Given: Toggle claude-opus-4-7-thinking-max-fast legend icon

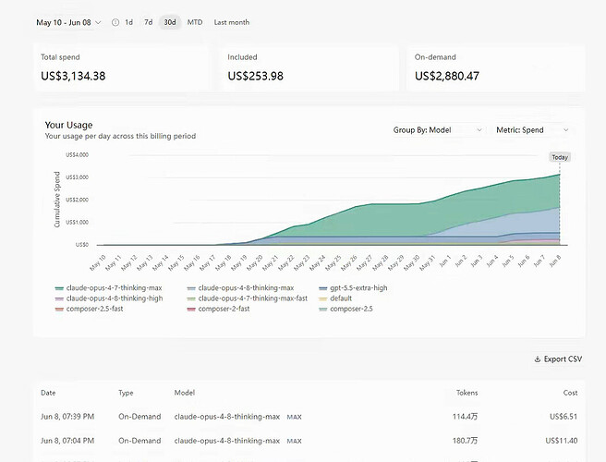Looking at the screenshot, I should pyautogui.click(x=191, y=298).
